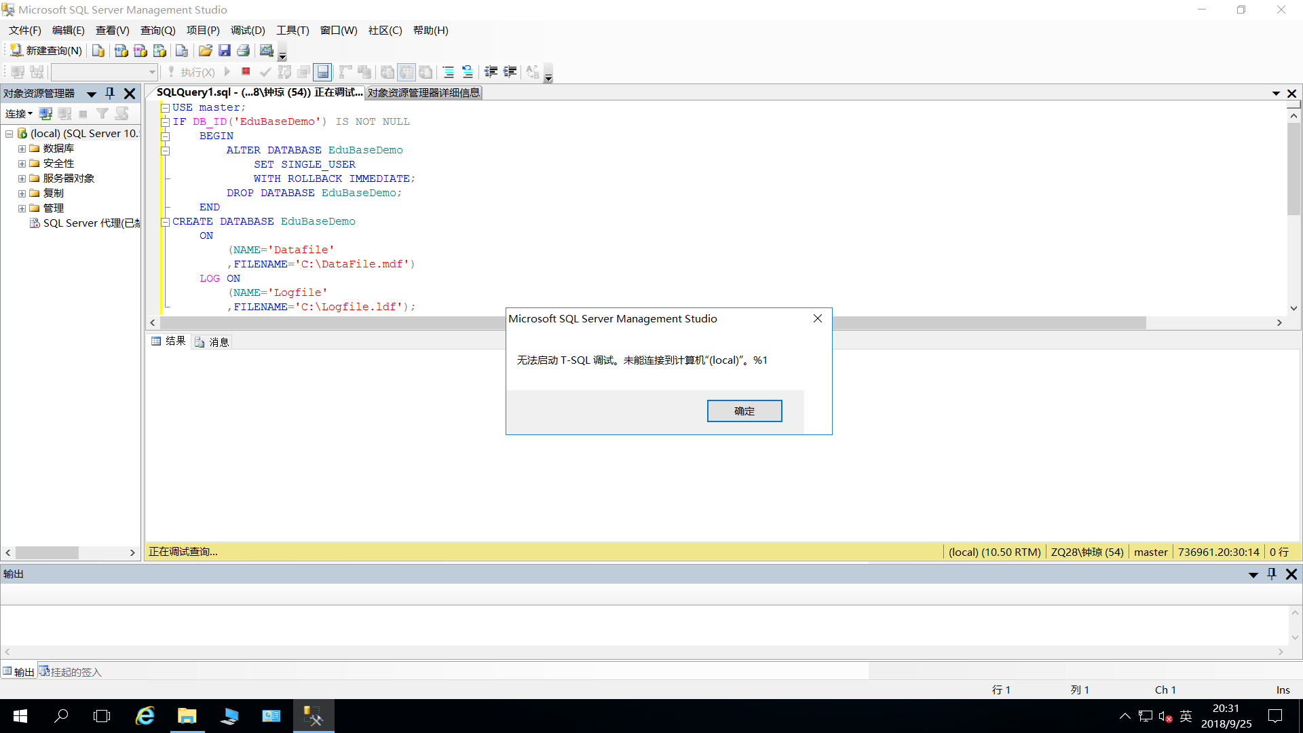The height and width of the screenshot is (733, 1303).
Task: Click the SQL Server Agent tree item
Action: click(86, 223)
